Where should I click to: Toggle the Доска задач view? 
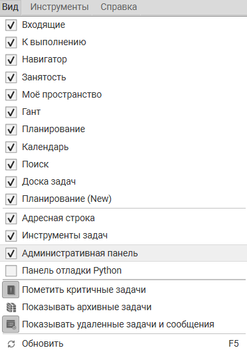tap(123, 182)
